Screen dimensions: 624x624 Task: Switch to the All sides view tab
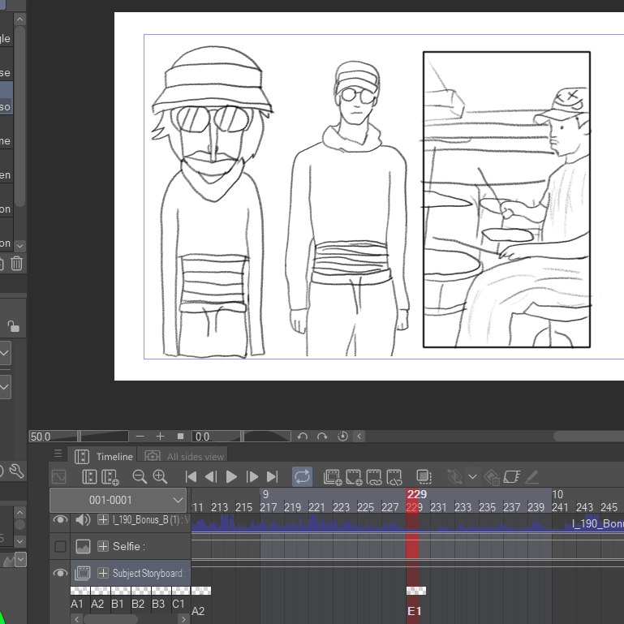pyautogui.click(x=186, y=457)
